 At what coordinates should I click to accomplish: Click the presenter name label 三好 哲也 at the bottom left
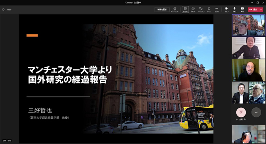[7, 140]
